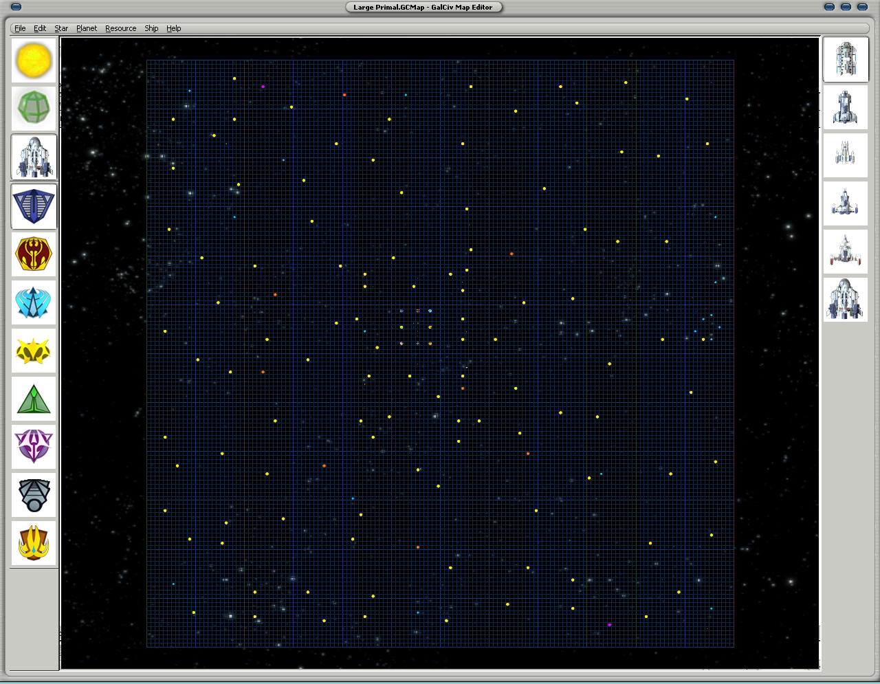Pick the small white multi-pronged ship
The height and width of the screenshot is (684, 880).
click(x=846, y=155)
